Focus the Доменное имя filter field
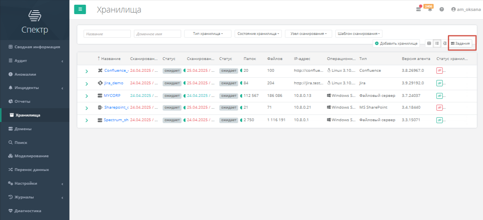The image size is (483, 220). pyautogui.click(x=157, y=34)
